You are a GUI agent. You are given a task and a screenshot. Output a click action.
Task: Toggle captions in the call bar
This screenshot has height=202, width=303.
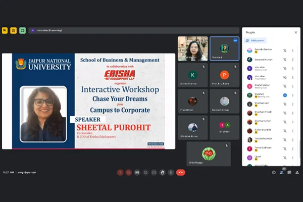pyautogui.click(x=137, y=172)
